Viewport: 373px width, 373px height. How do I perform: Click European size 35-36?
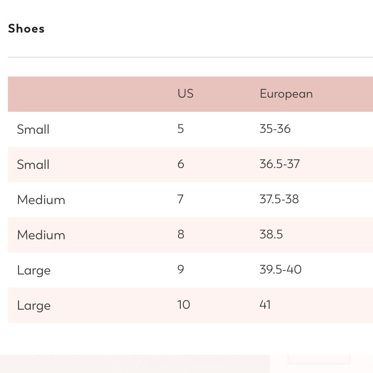[275, 129]
